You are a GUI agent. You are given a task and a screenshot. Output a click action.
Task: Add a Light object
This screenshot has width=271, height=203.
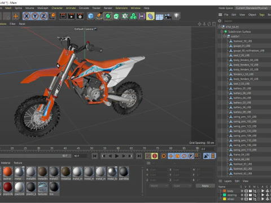tap(176, 16)
